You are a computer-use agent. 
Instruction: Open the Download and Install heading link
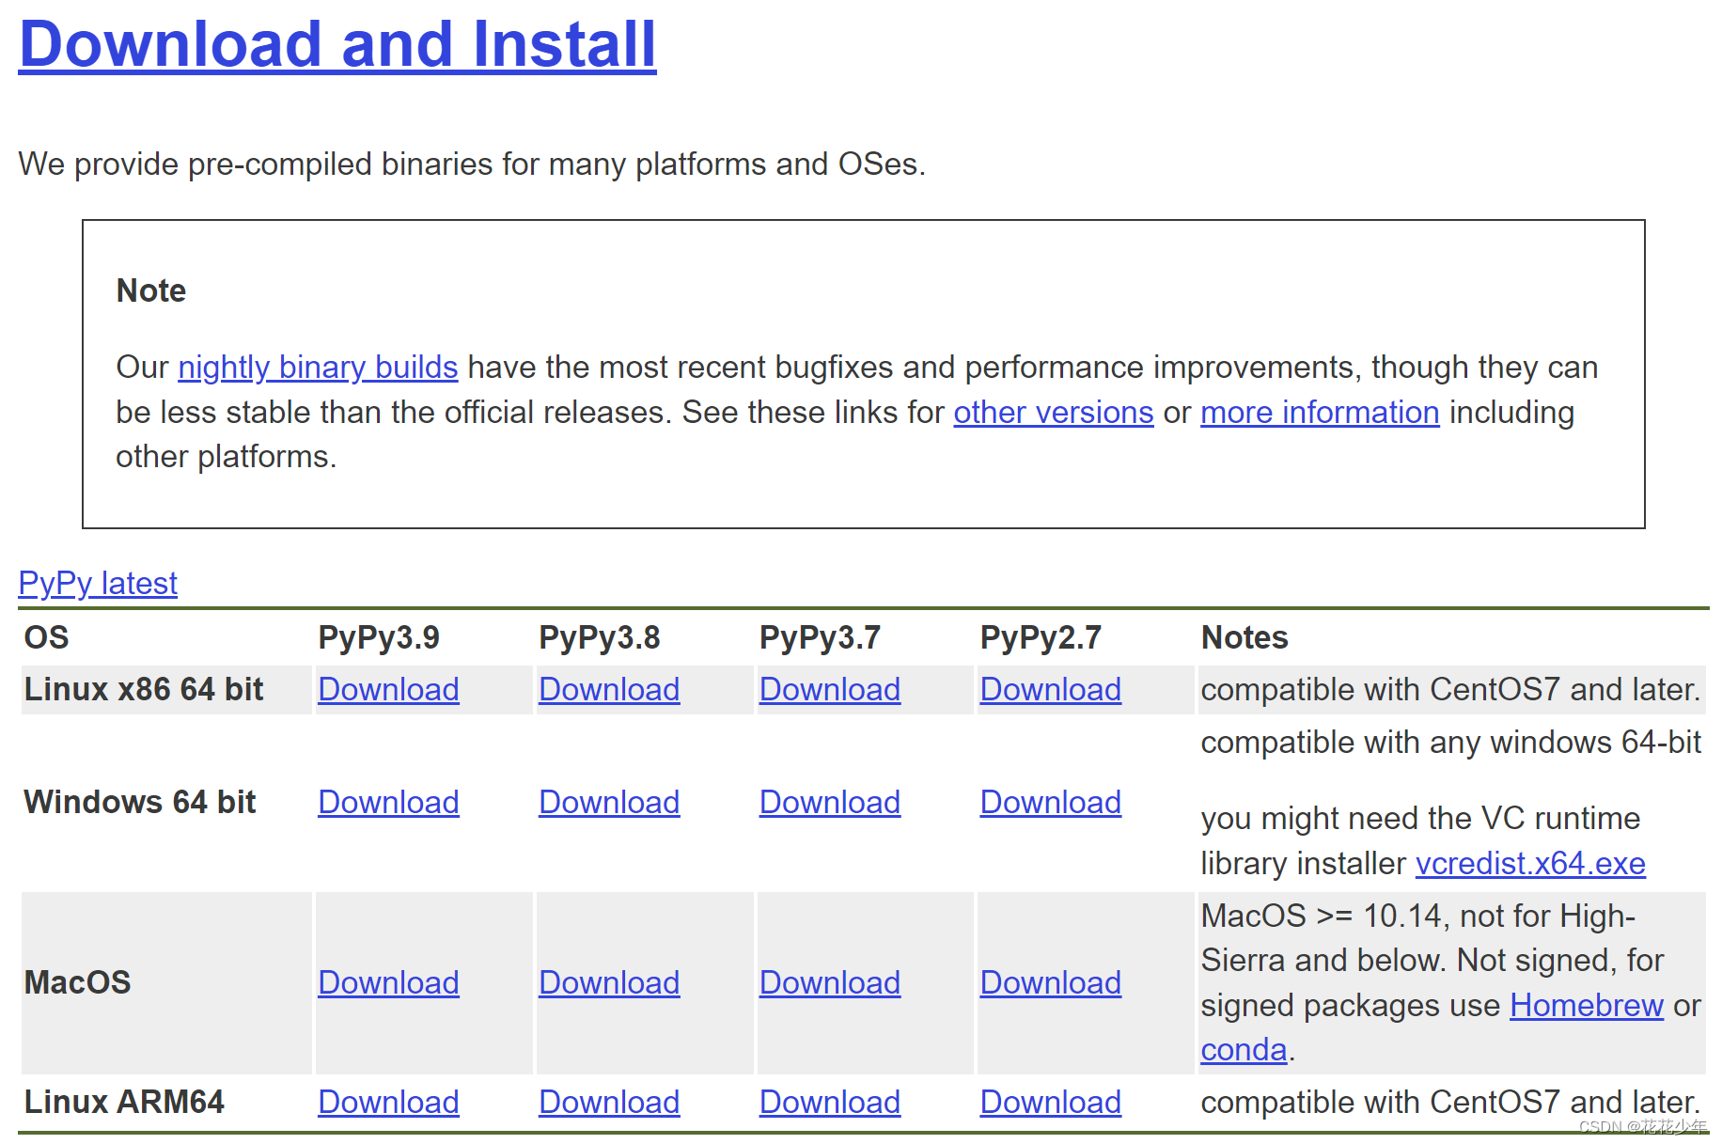click(x=337, y=44)
